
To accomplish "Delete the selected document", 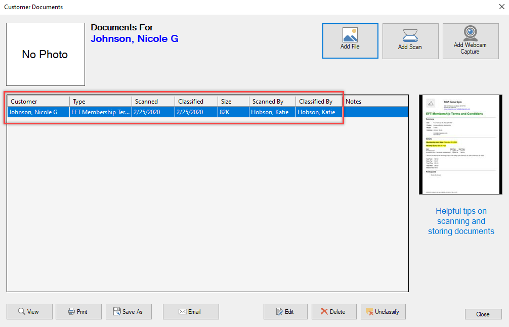I will [x=334, y=311].
